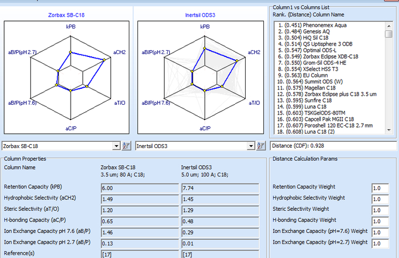Click the Zorbax SB-C18 radar chart title
Viewport: 399px width, 258px height.
click(67, 15)
